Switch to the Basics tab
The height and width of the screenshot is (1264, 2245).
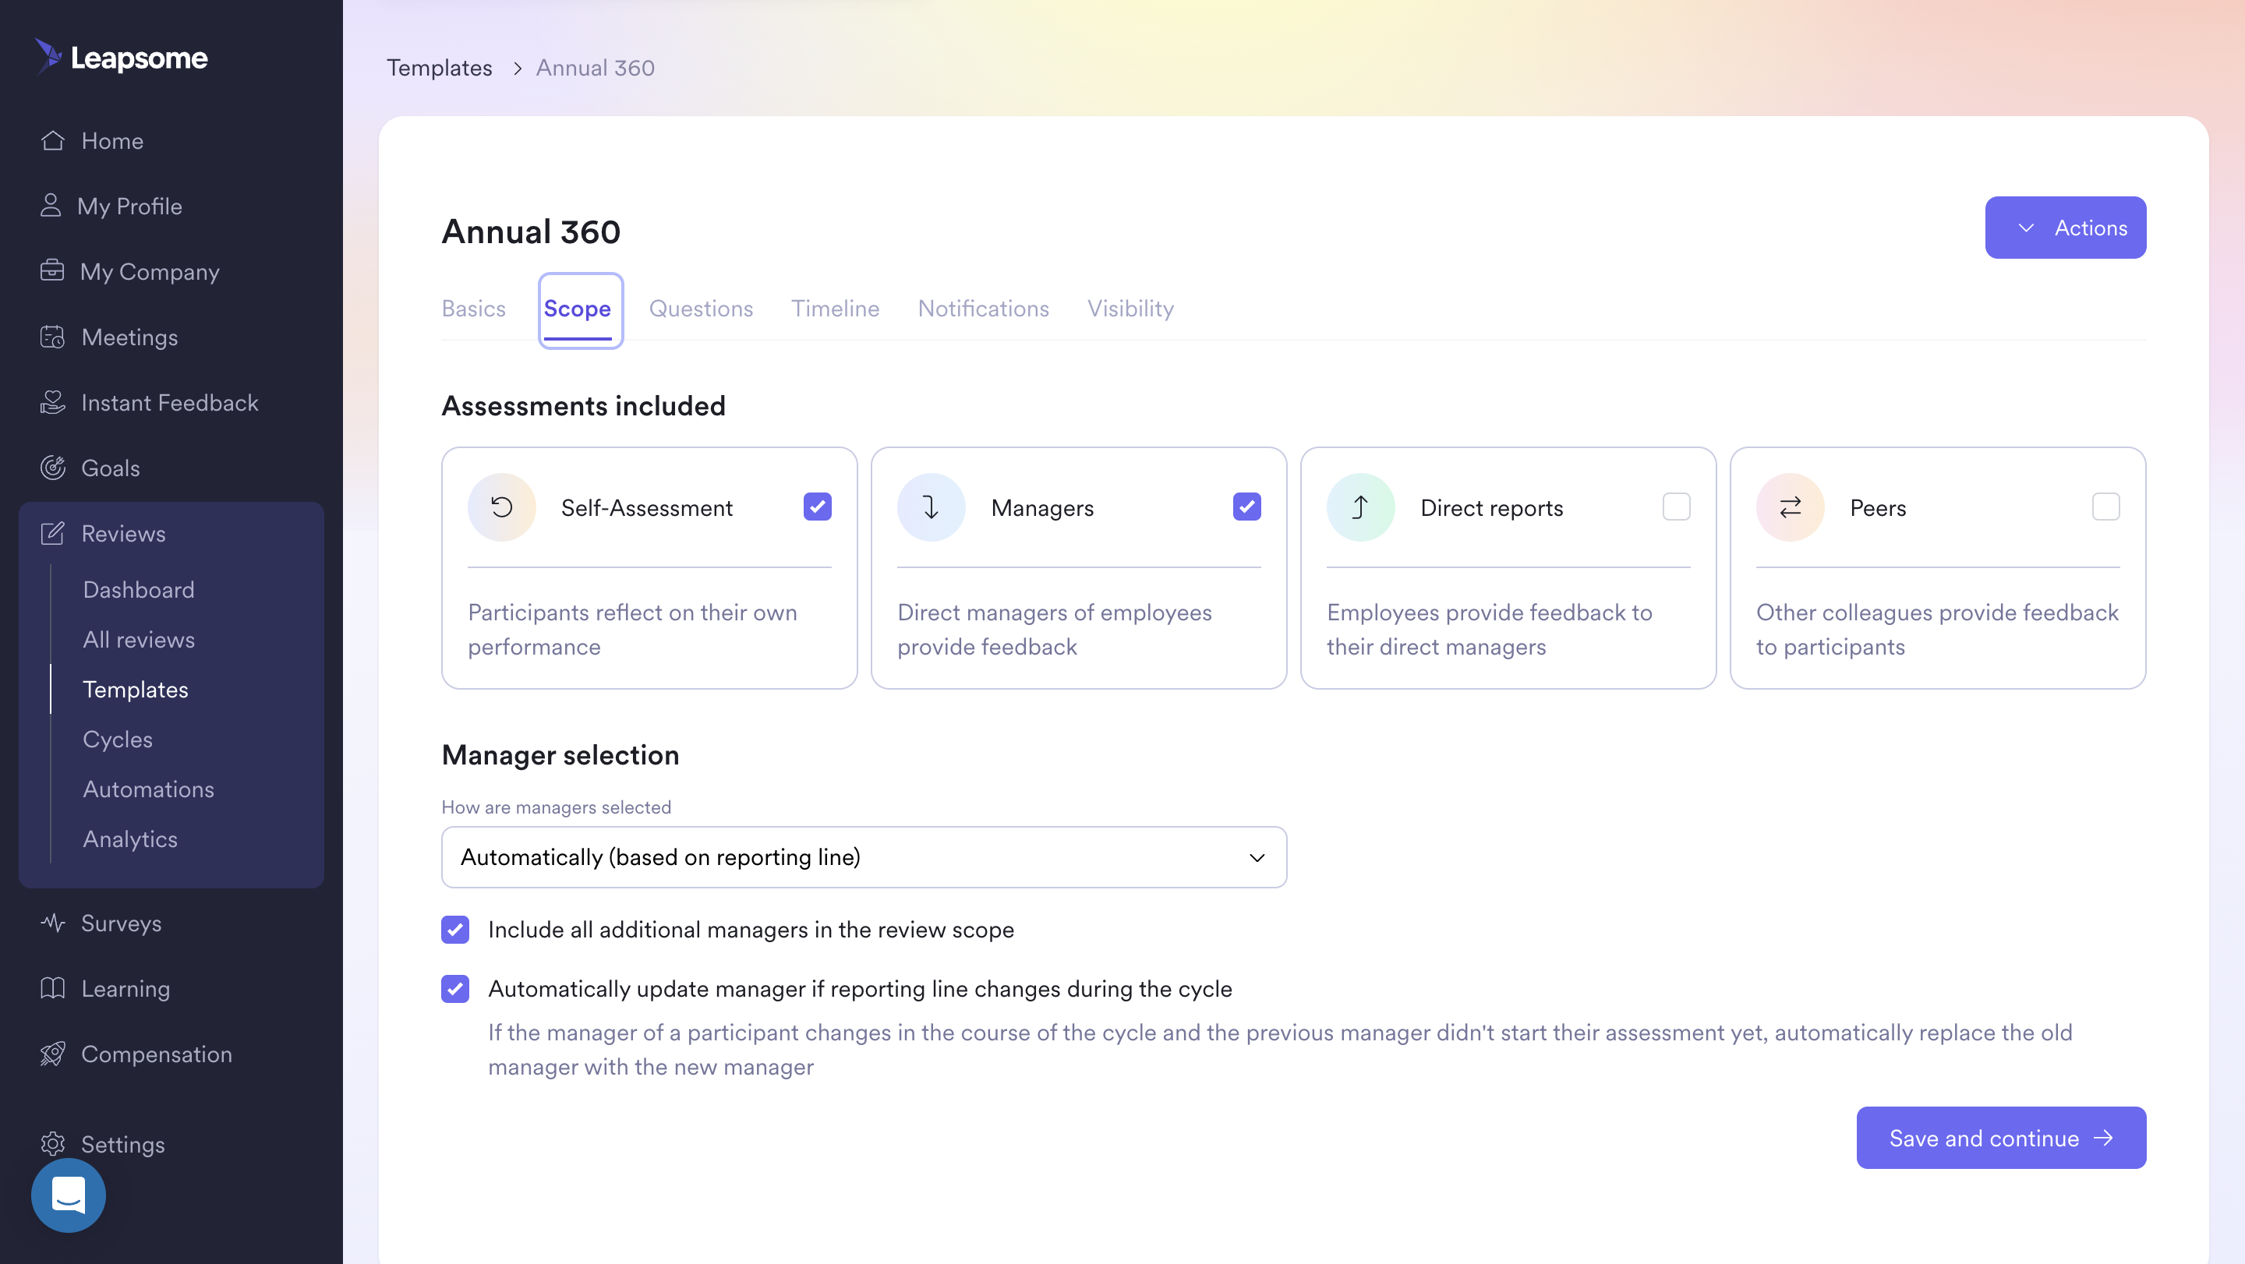click(x=473, y=309)
